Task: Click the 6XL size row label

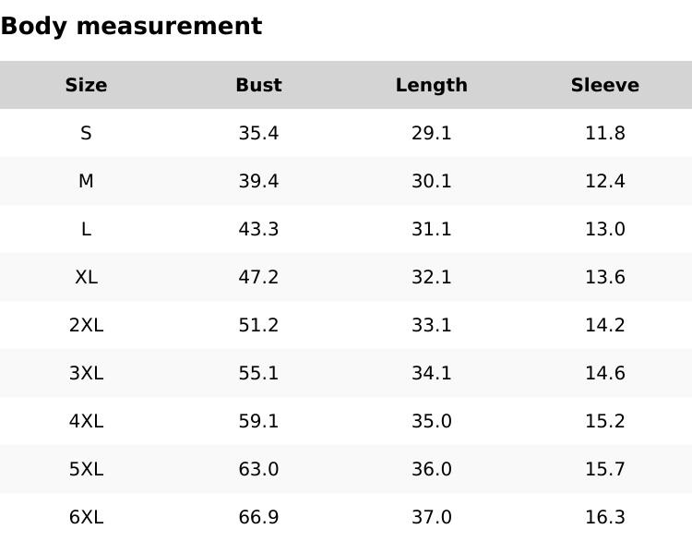Action: click(86, 517)
